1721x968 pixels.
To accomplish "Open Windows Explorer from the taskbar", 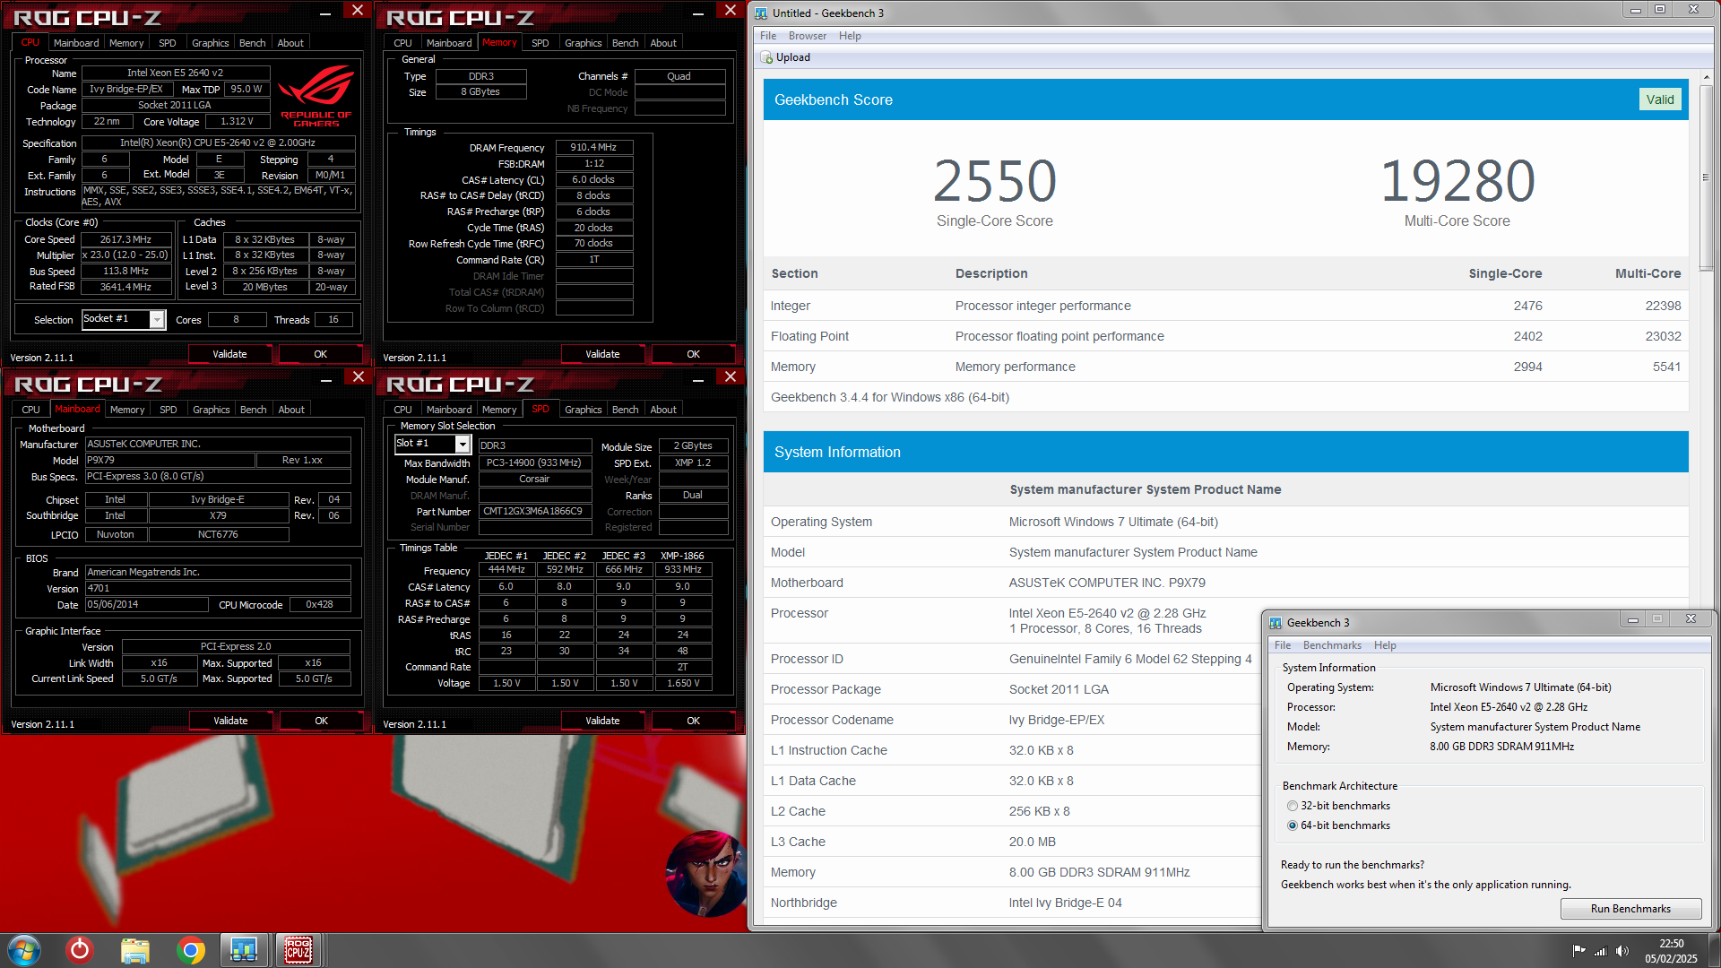I will point(134,950).
